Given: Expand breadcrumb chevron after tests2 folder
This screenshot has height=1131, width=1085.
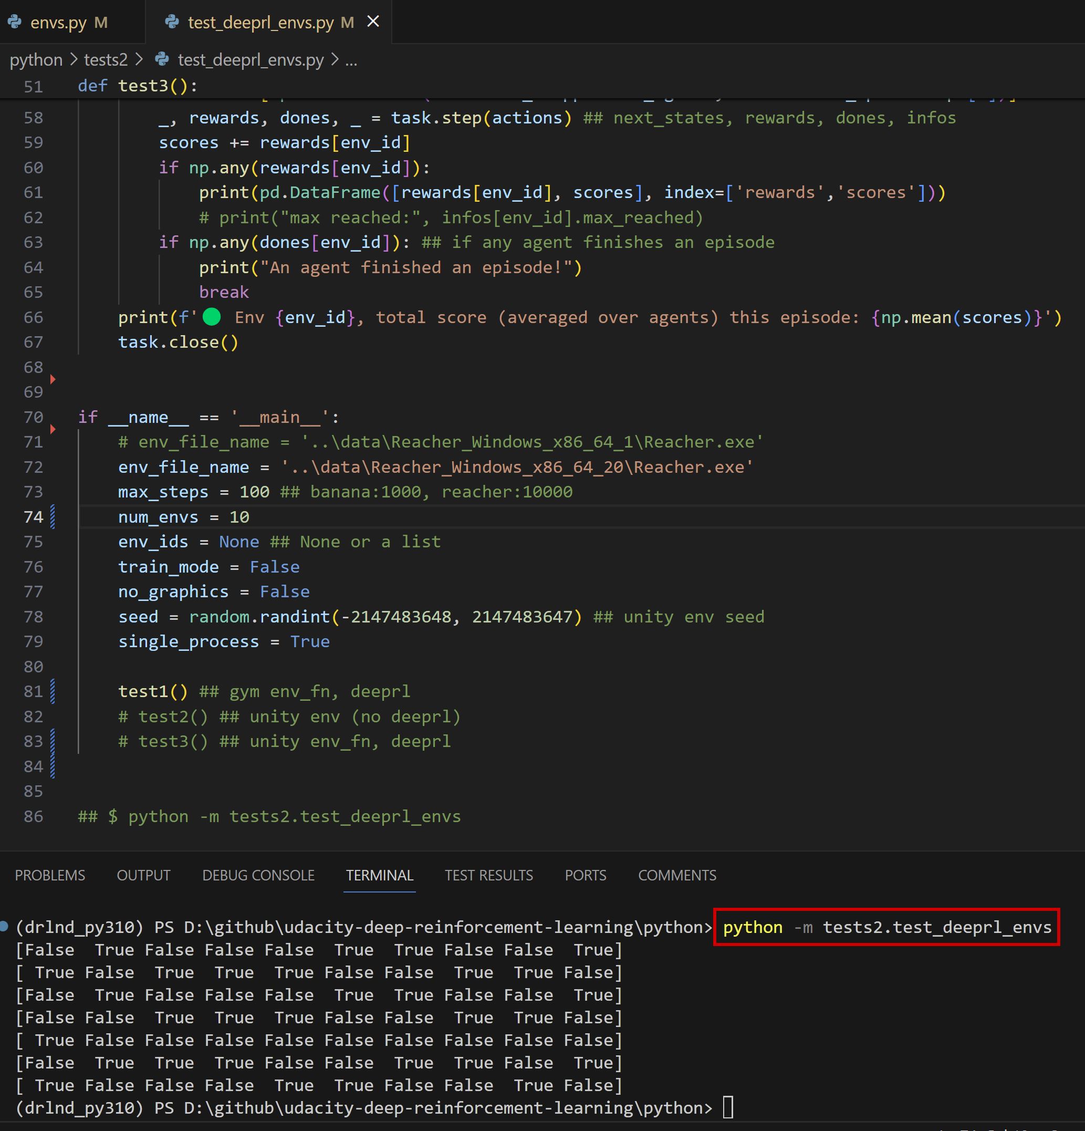Looking at the screenshot, I should (x=139, y=59).
